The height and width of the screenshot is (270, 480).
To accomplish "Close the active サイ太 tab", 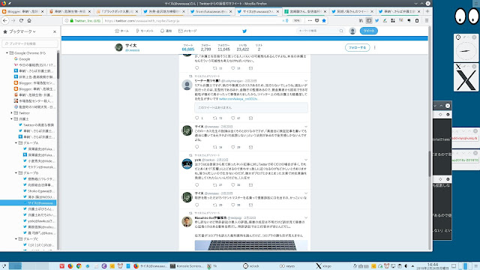I will tap(277, 11).
